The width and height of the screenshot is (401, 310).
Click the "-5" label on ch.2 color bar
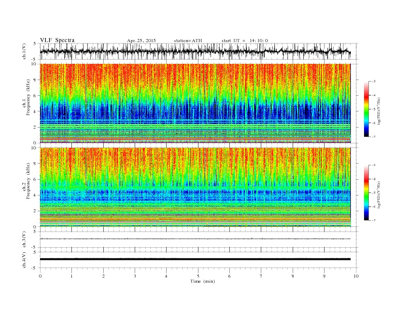click(x=374, y=193)
